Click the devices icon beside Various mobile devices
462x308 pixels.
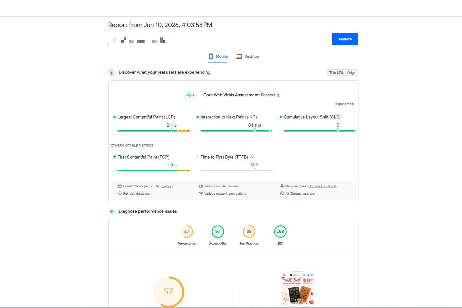(201, 186)
